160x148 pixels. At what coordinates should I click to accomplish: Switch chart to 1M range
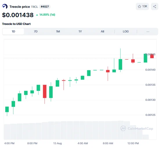tap(58, 32)
